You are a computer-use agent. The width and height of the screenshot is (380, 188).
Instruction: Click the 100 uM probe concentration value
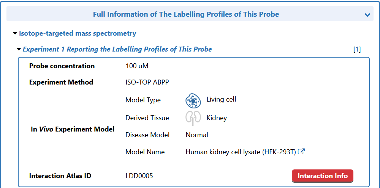(x=137, y=66)
